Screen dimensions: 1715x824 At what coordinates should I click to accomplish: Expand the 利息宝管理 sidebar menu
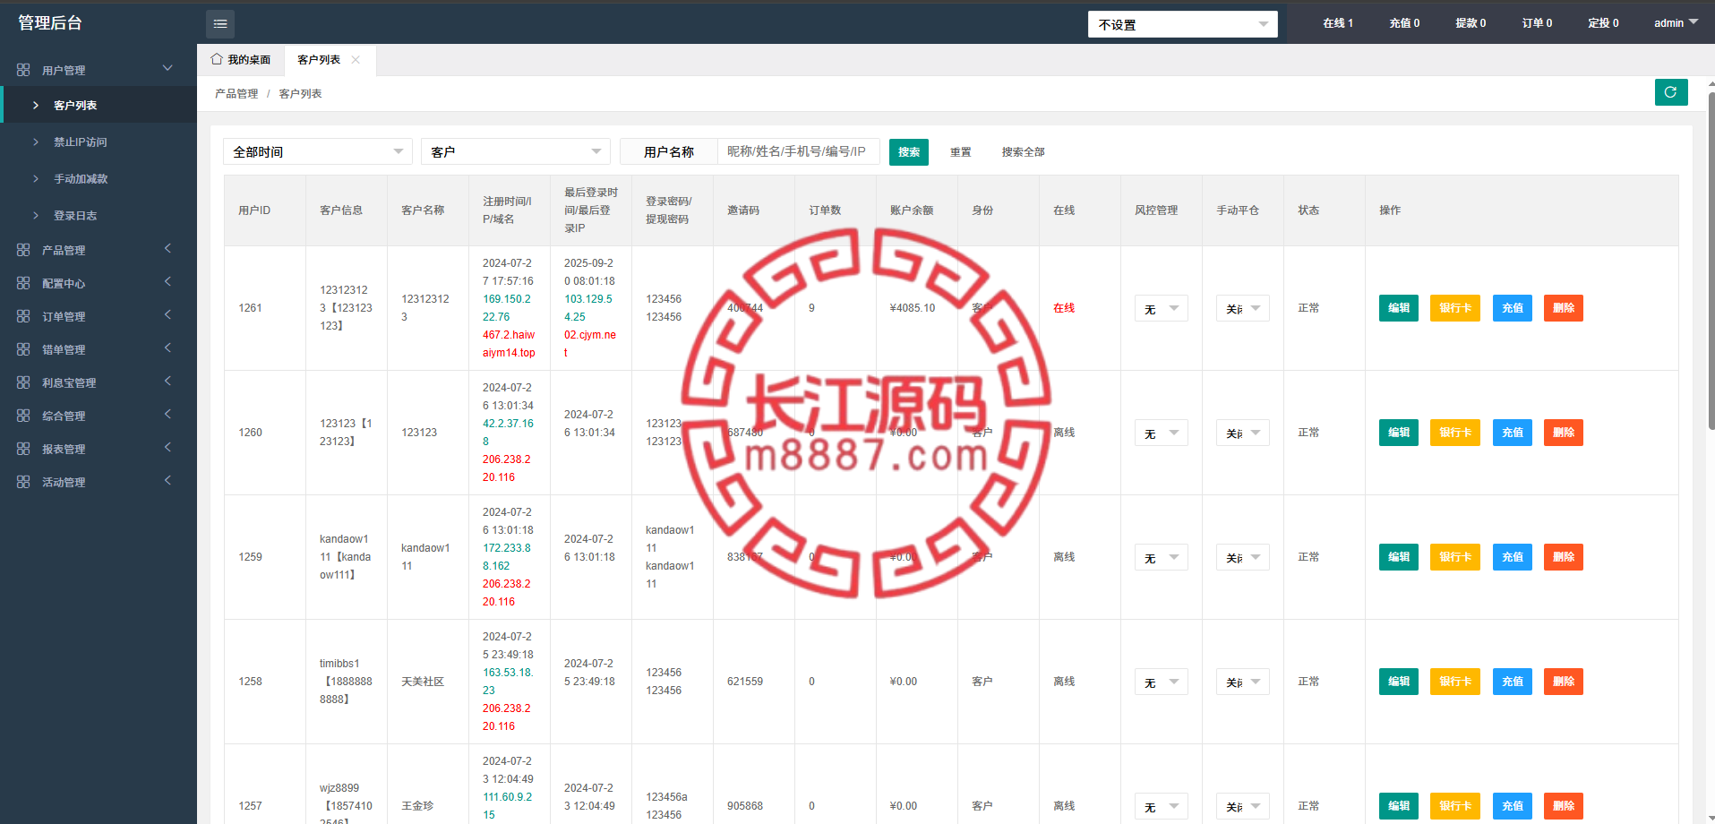(99, 382)
